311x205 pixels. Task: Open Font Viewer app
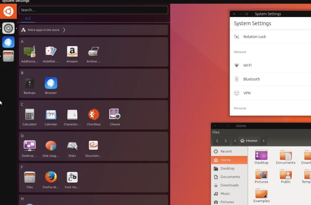point(72,180)
